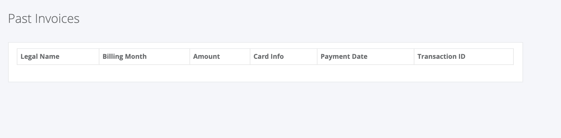Sort past invoices by Card Info
Screen dimensions: 561x138
pos(284,57)
